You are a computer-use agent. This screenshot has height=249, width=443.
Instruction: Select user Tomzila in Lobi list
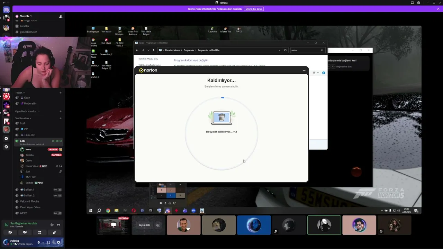click(x=41, y=155)
